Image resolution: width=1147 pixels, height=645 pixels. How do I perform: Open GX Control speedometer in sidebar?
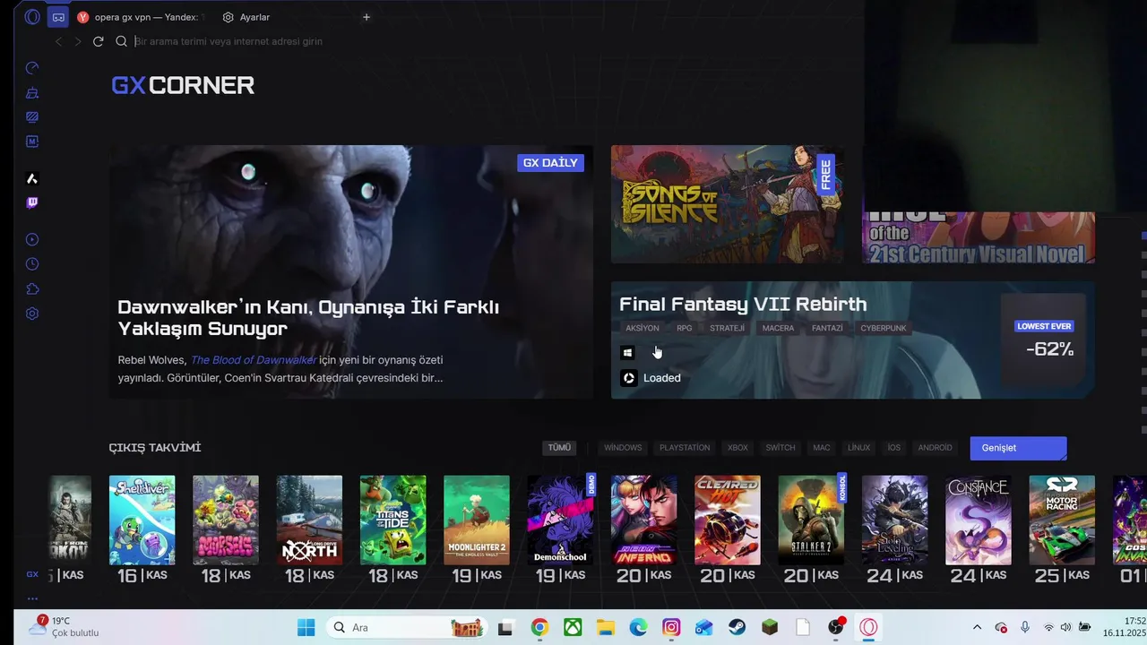(x=32, y=68)
